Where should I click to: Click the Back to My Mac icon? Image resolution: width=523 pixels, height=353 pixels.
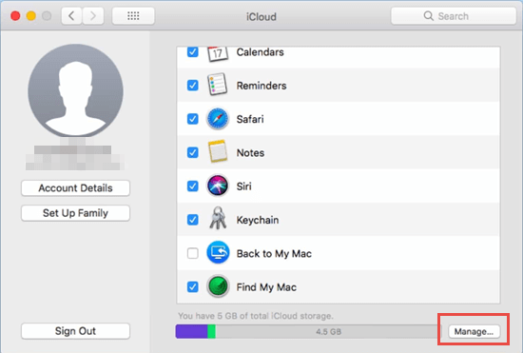(218, 252)
